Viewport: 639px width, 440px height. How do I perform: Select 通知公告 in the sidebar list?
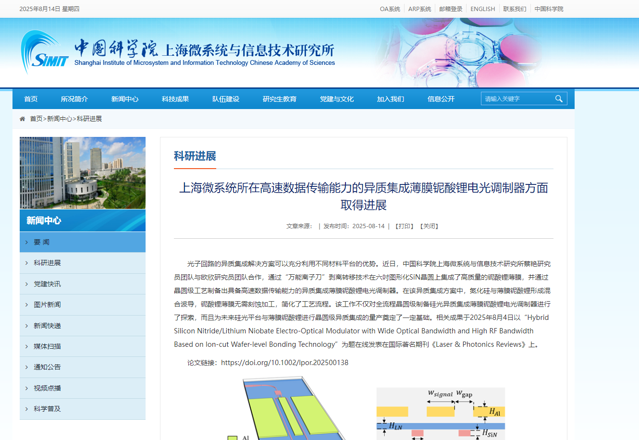point(83,367)
